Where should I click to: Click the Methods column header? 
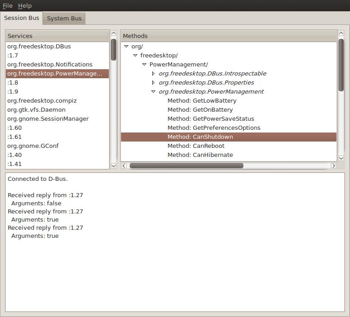[x=229, y=36]
